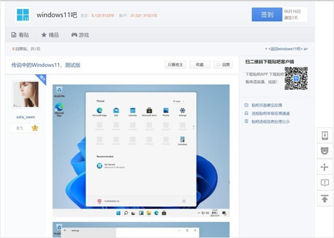This screenshot has height=238, width=334.
Task: Click the Windows Start button on the taskbar
Action: tap(118, 213)
